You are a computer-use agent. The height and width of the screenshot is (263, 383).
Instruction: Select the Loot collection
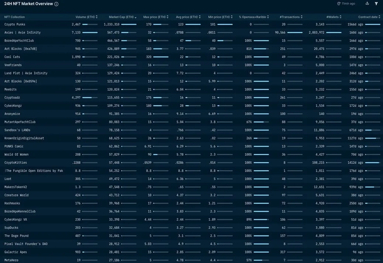8,179
